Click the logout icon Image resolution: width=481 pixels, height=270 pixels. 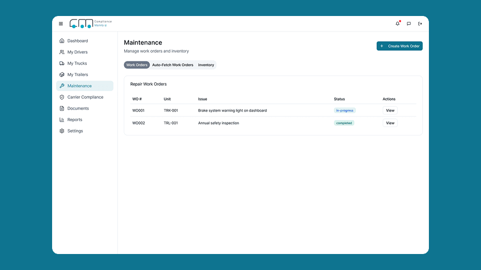pyautogui.click(x=420, y=23)
